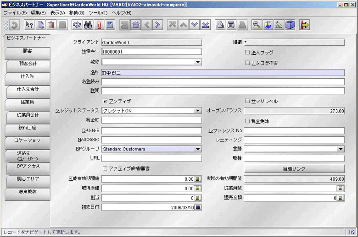Viewport: 358px width, 237px height.
Task: Click the History records toolbar icon
Action: point(125,25)
